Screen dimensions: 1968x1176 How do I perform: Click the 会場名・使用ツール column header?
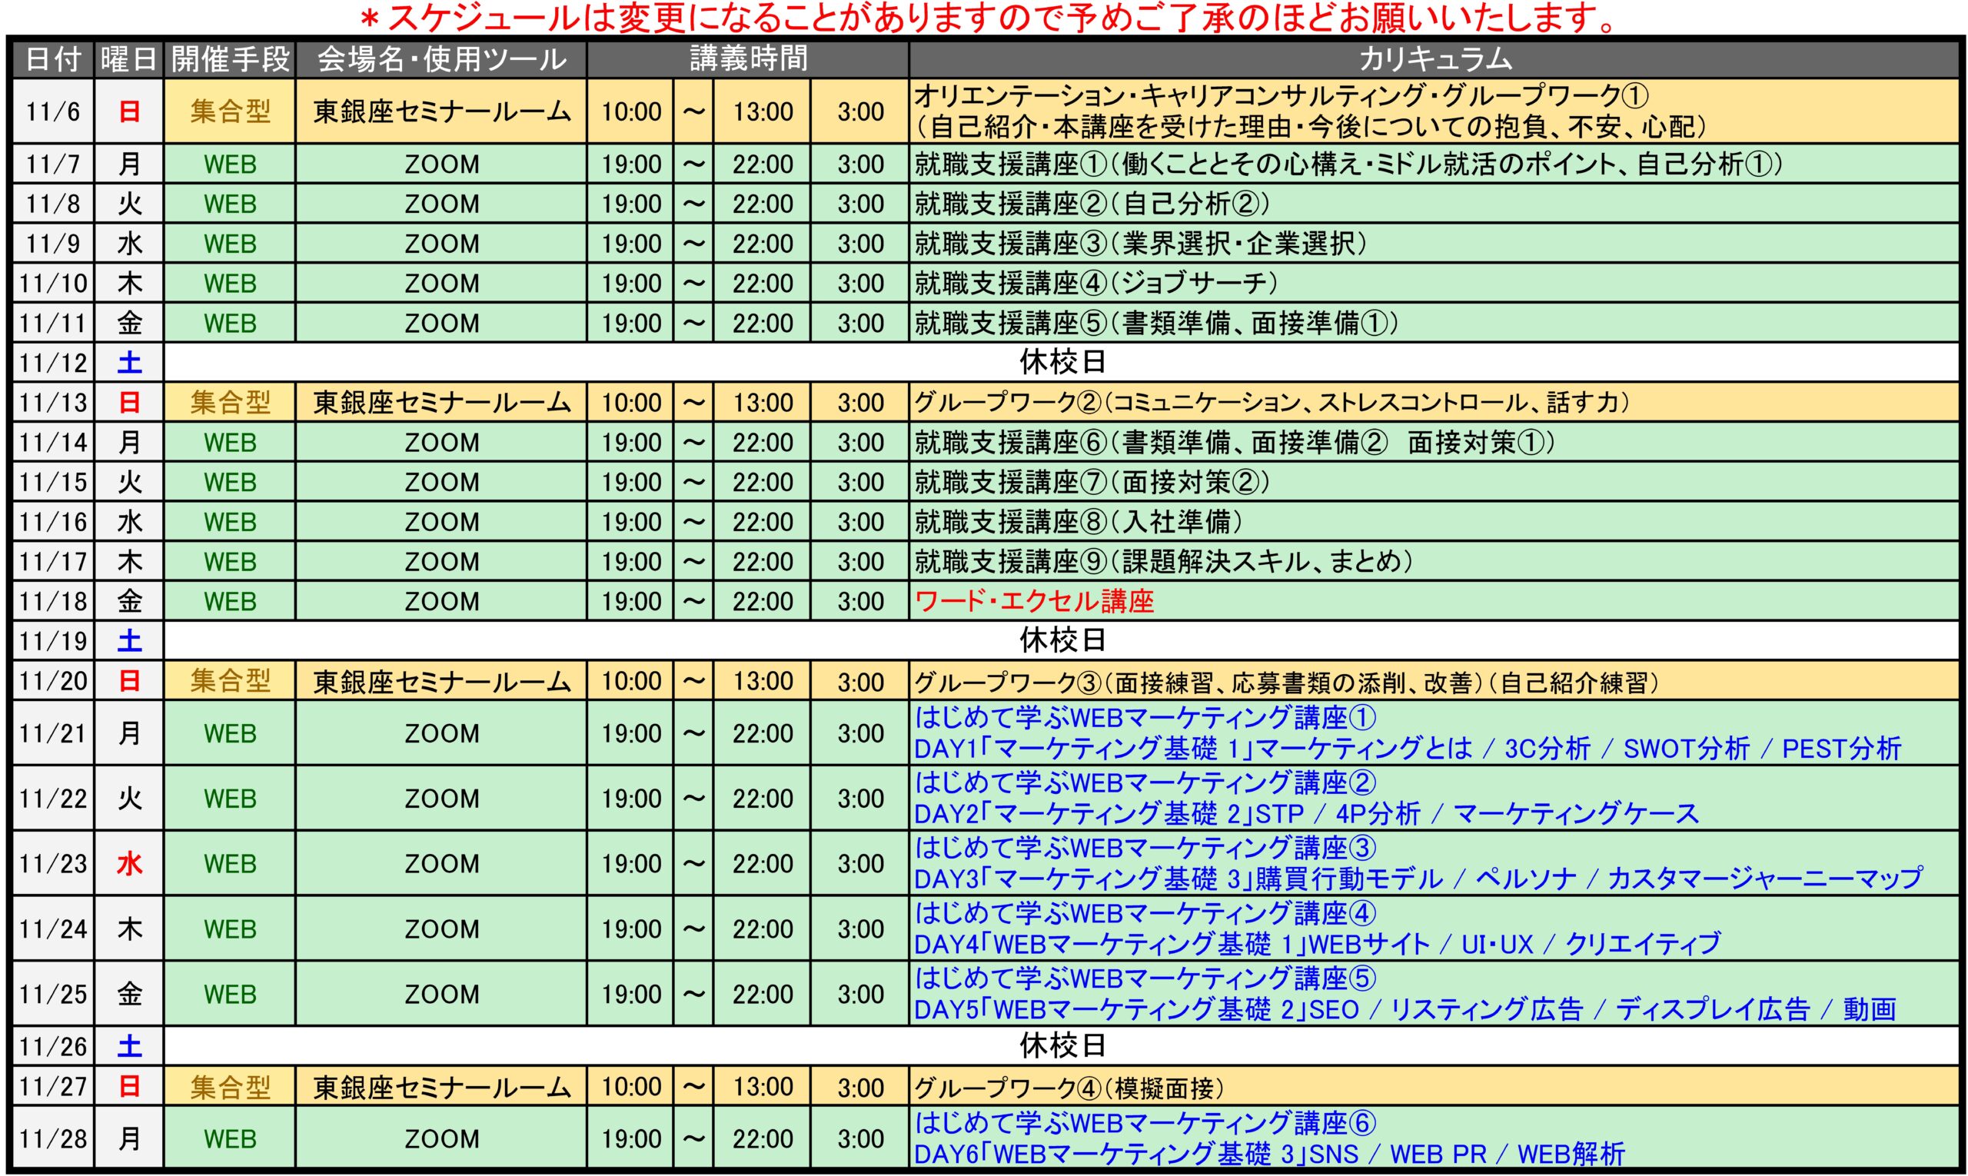pos(441,58)
